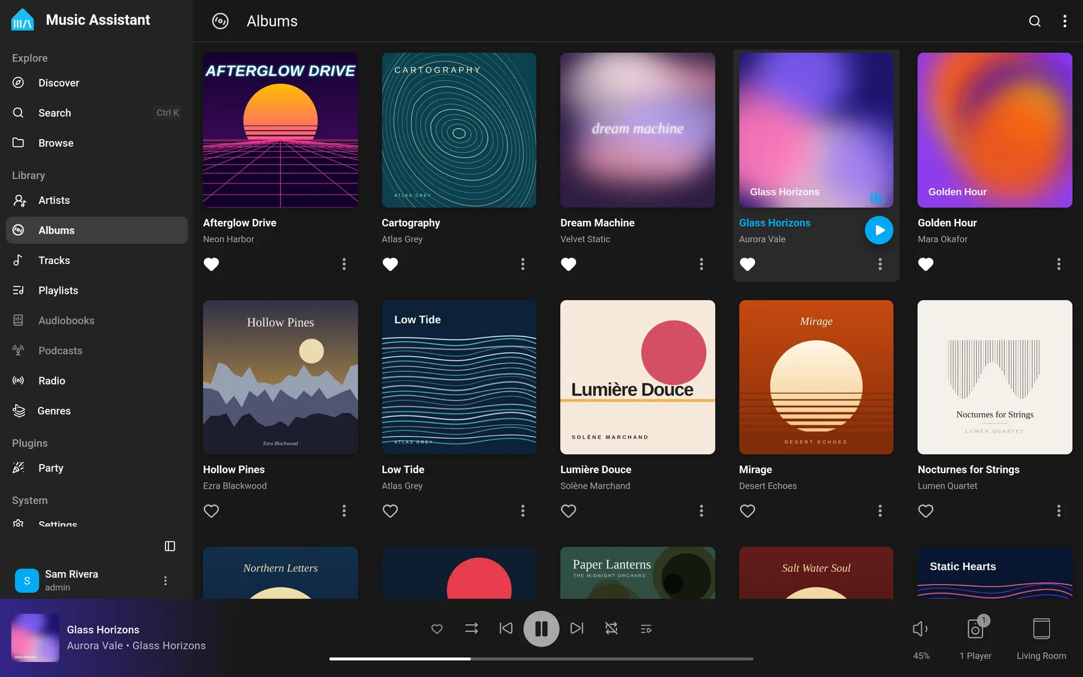Favorite the Hollow Pines album

pyautogui.click(x=211, y=511)
